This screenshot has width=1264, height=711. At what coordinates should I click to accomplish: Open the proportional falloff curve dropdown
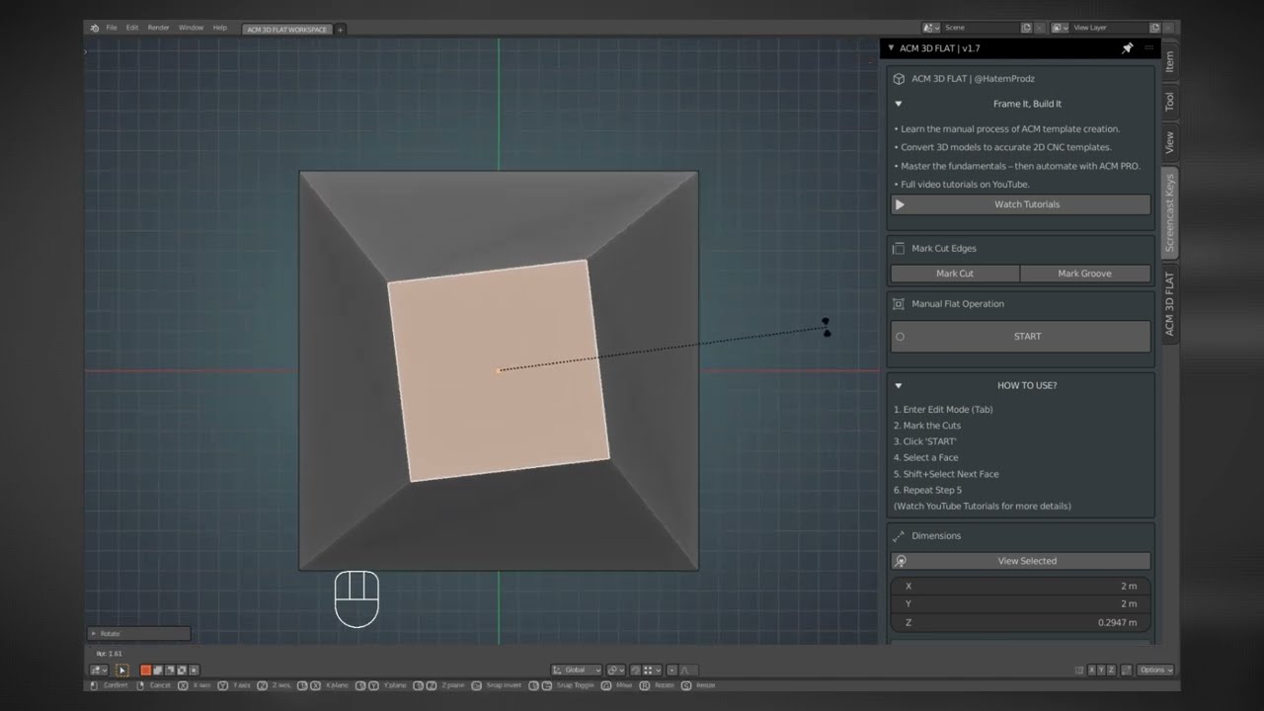coord(688,670)
